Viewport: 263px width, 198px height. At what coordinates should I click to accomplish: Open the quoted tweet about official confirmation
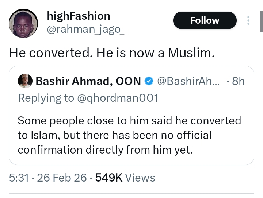point(129,135)
